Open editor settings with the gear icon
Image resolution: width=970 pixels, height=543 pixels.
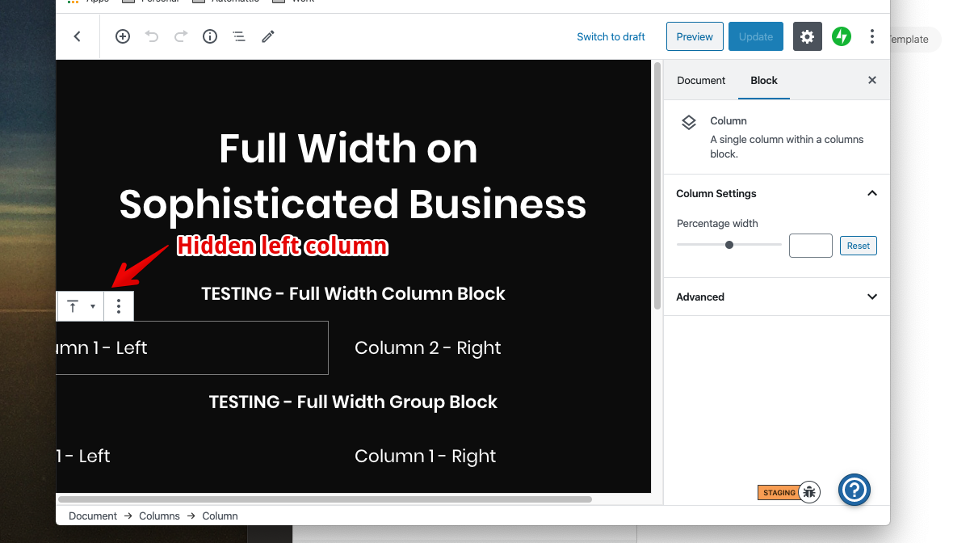[x=807, y=36]
